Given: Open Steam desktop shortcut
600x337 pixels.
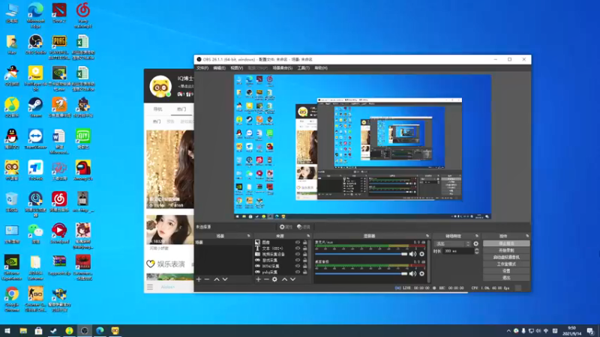Looking at the screenshot, I should coord(35,107).
